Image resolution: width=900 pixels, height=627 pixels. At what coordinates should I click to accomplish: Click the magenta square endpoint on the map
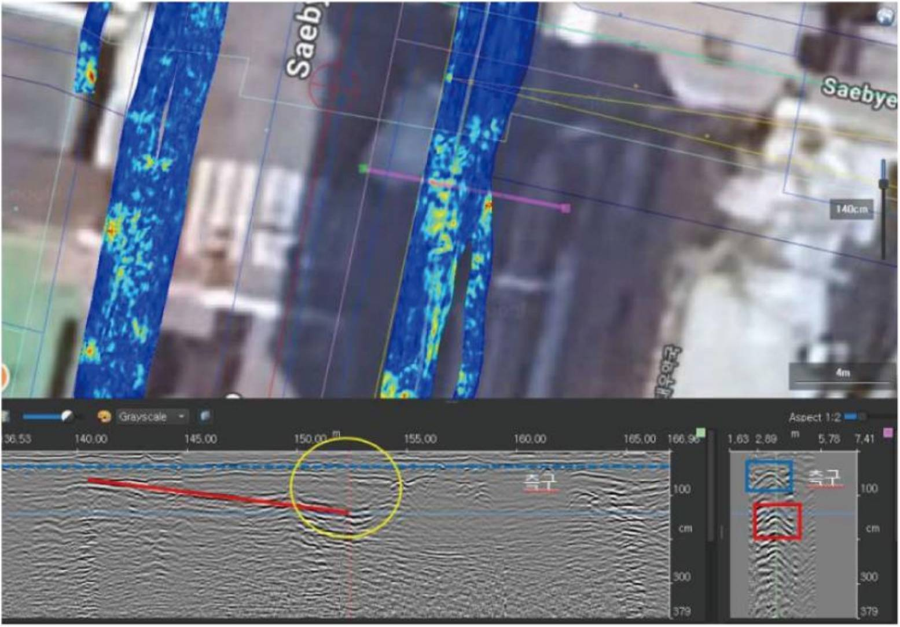[565, 208]
